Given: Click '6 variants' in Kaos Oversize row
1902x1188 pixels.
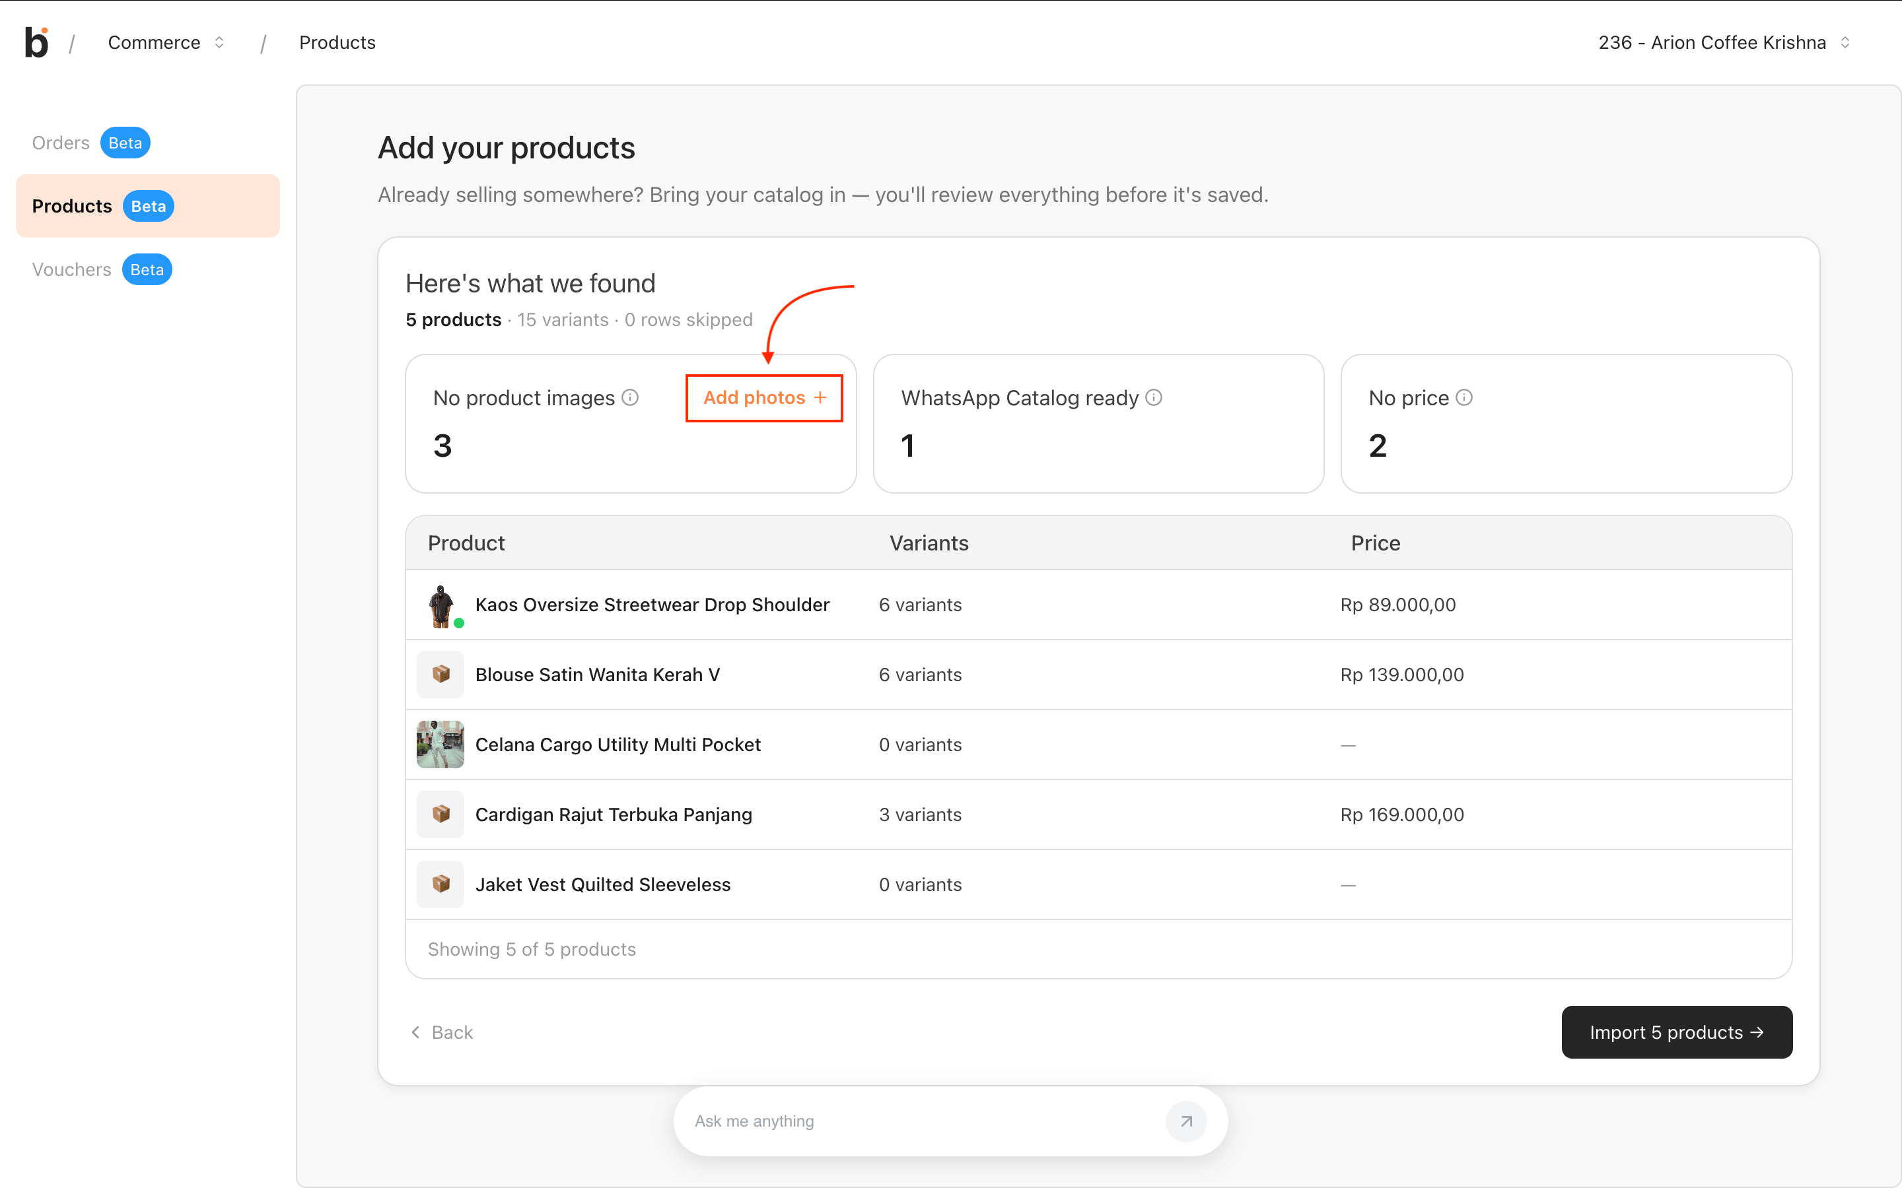Looking at the screenshot, I should click(x=921, y=605).
